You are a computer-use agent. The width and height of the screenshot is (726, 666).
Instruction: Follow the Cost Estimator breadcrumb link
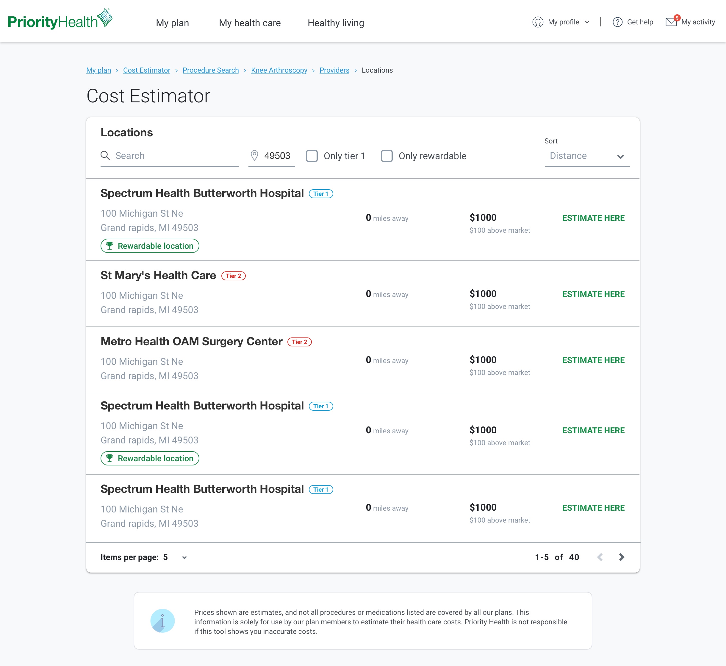tap(147, 70)
